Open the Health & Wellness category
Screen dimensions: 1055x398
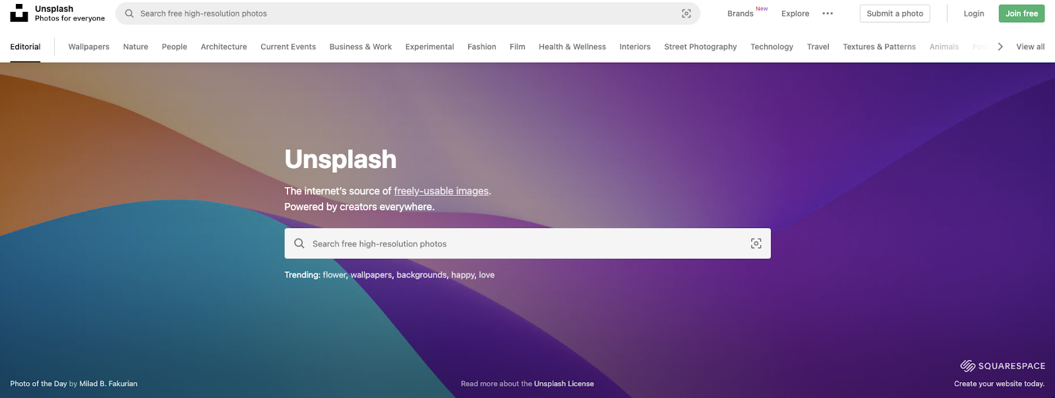(572, 47)
